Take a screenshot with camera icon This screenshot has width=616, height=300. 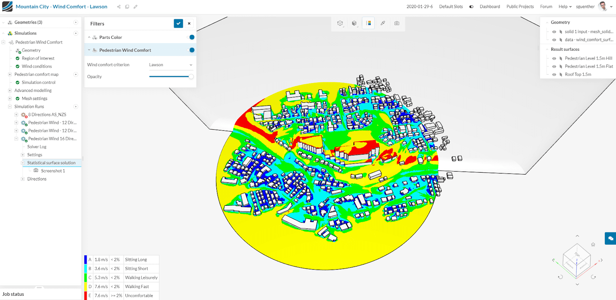coord(397,23)
